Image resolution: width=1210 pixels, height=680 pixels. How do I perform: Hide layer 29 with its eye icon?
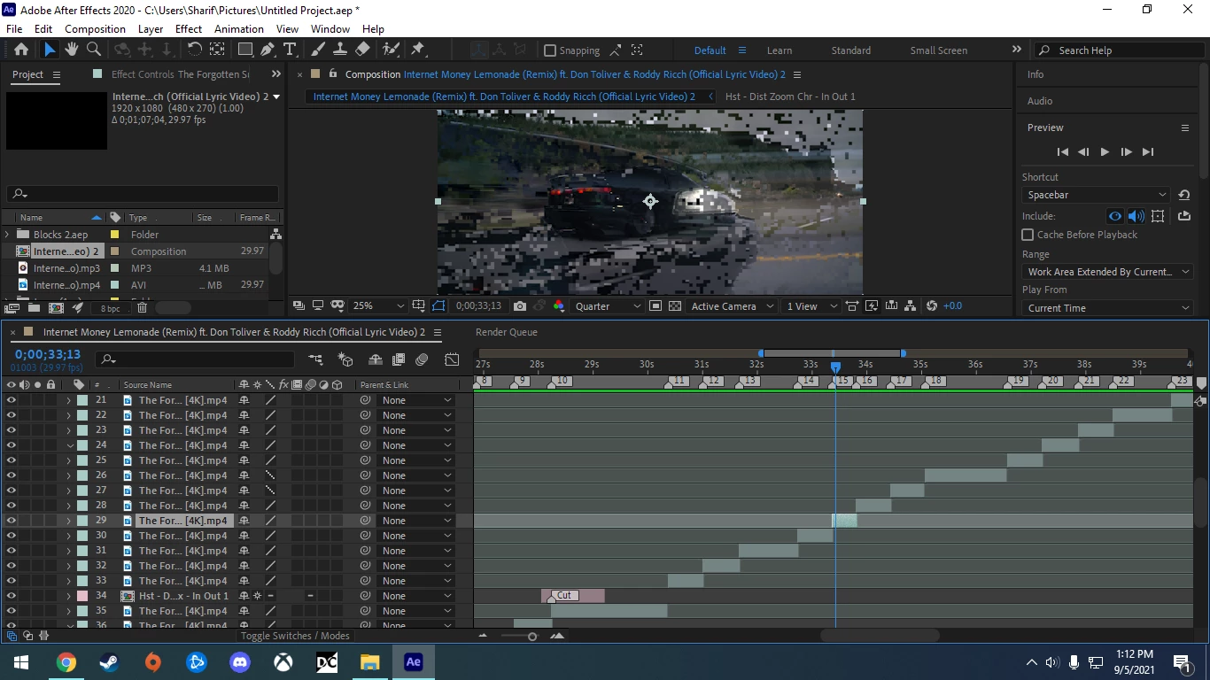(12, 521)
